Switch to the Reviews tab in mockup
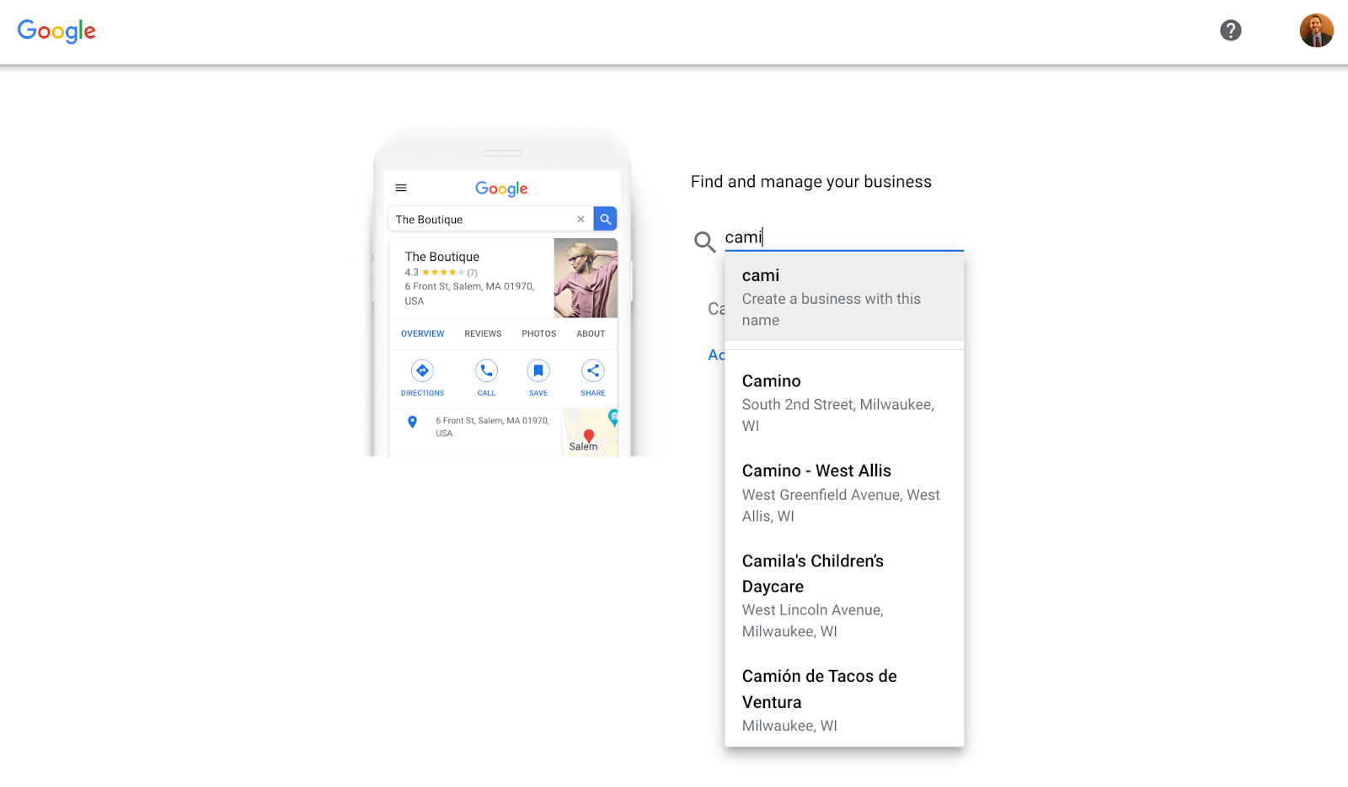 (x=483, y=333)
